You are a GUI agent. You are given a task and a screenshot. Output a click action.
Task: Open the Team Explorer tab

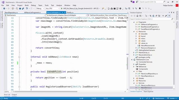click(149, 91)
